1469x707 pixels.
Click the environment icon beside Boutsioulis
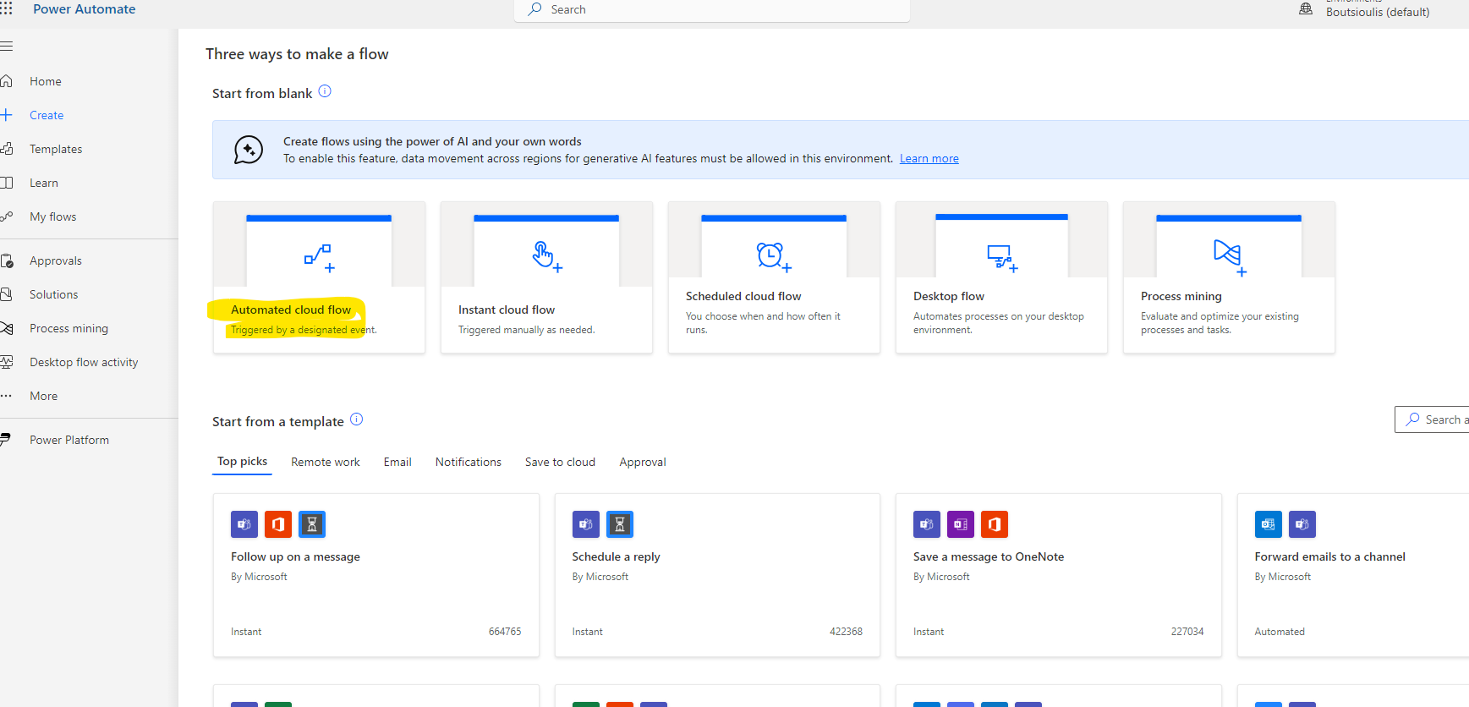coord(1306,8)
